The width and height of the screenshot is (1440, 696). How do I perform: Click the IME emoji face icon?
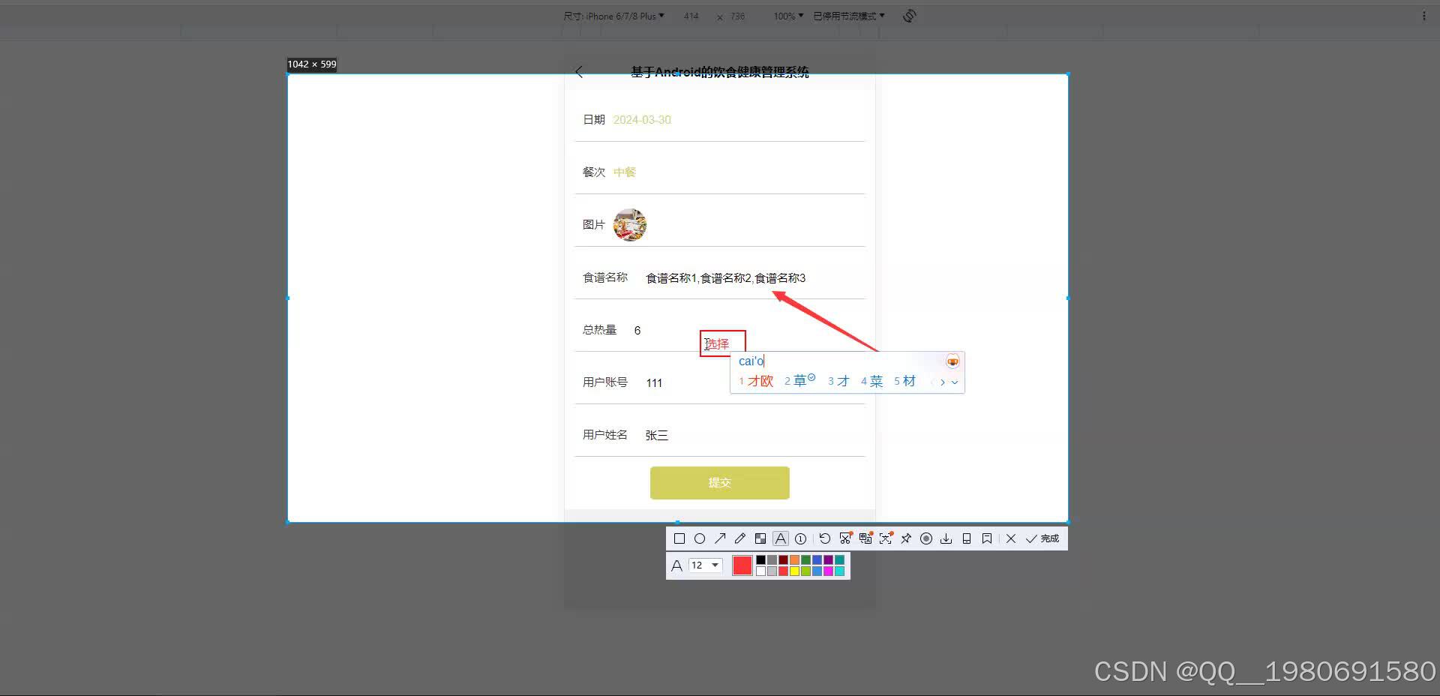click(x=952, y=361)
